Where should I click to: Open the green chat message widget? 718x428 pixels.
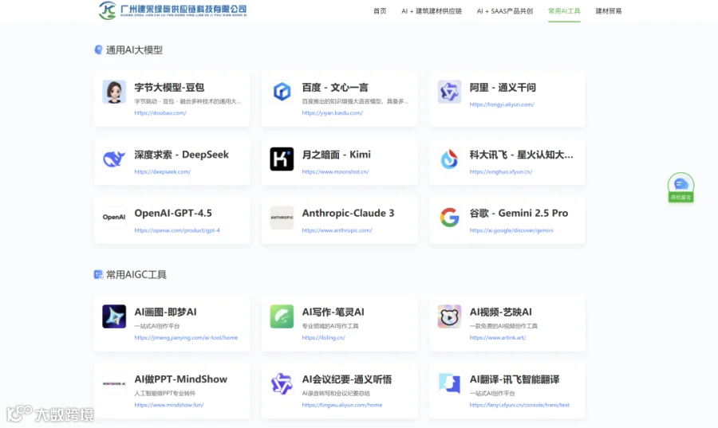pos(681,187)
